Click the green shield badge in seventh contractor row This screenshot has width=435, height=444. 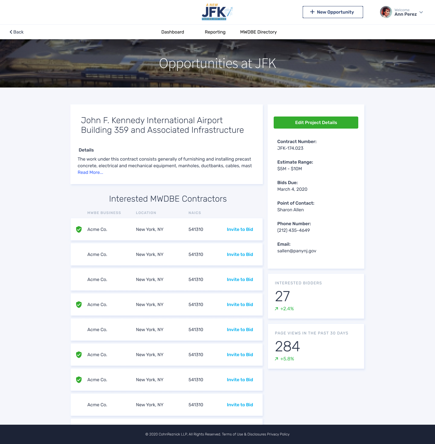tap(79, 380)
